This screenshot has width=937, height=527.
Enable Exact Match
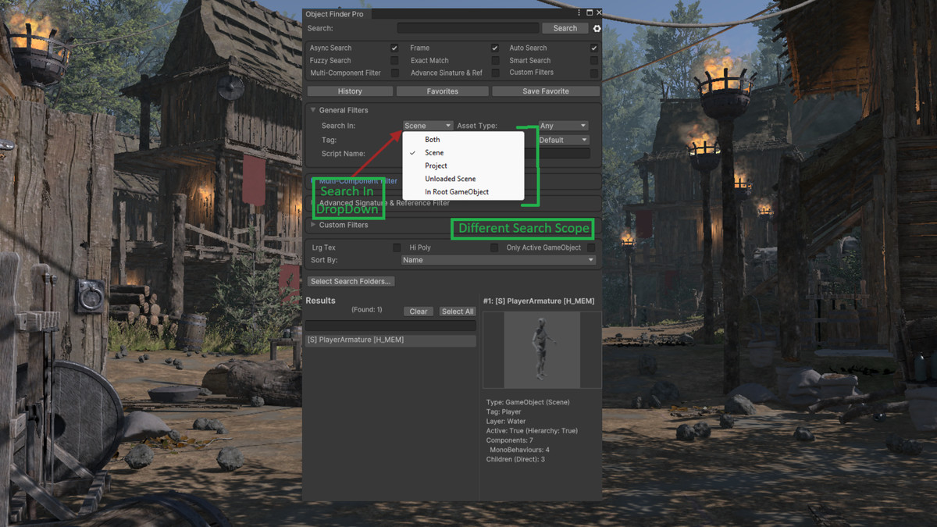pyautogui.click(x=495, y=60)
